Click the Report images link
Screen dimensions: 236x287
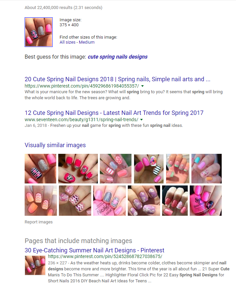click(x=39, y=222)
